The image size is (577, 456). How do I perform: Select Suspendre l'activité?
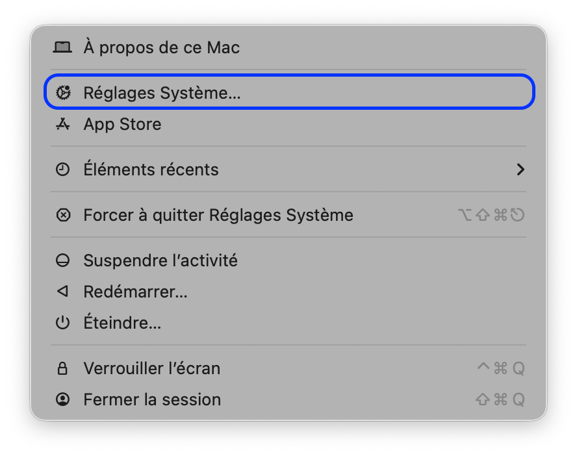(160, 260)
